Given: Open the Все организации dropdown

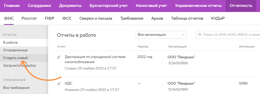Looking at the screenshot, I should [x=161, y=35].
